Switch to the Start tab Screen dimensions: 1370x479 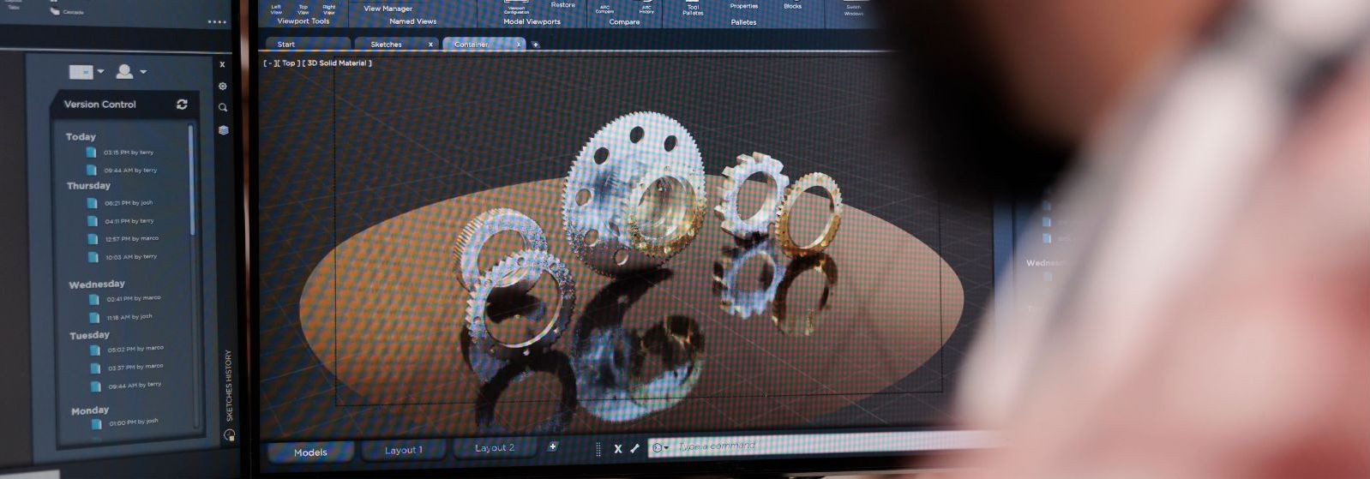(x=308, y=44)
